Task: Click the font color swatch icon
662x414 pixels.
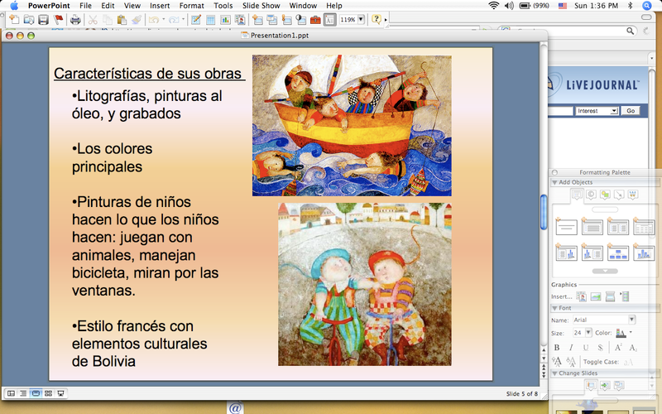Action: pos(621,333)
